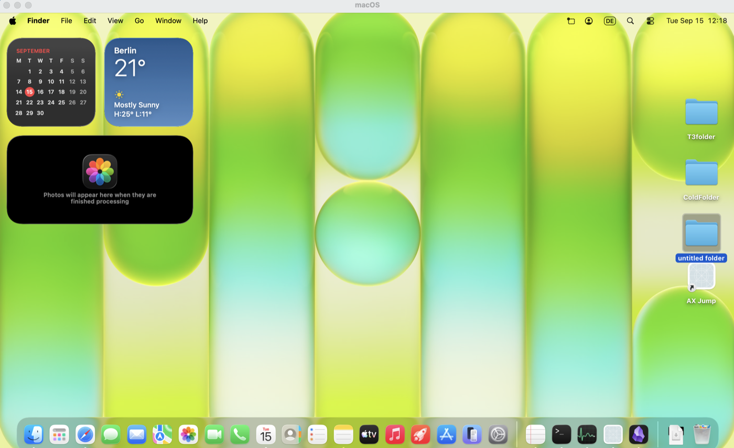
Task: Open Messages app in the Dock
Action: click(111, 434)
